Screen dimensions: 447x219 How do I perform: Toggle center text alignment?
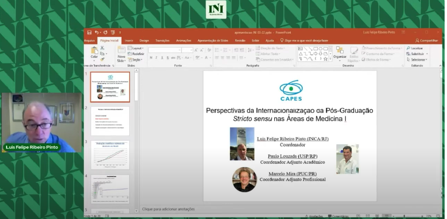pos(222,58)
